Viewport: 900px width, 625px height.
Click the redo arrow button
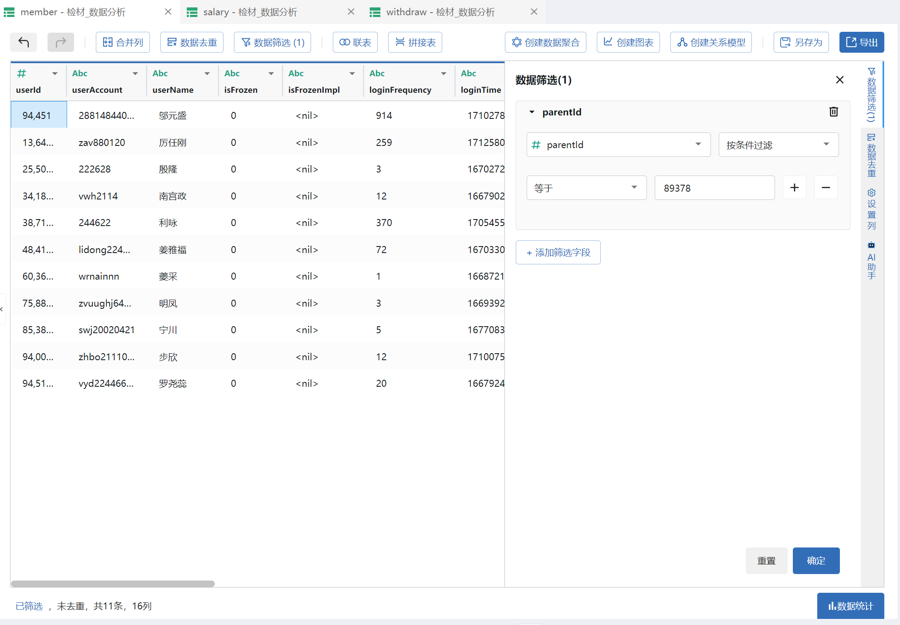(61, 42)
